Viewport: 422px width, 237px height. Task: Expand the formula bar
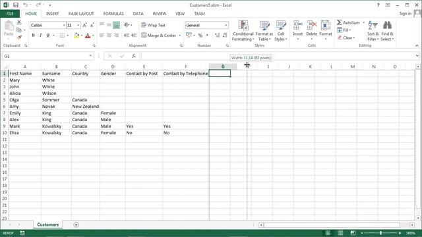click(x=417, y=56)
